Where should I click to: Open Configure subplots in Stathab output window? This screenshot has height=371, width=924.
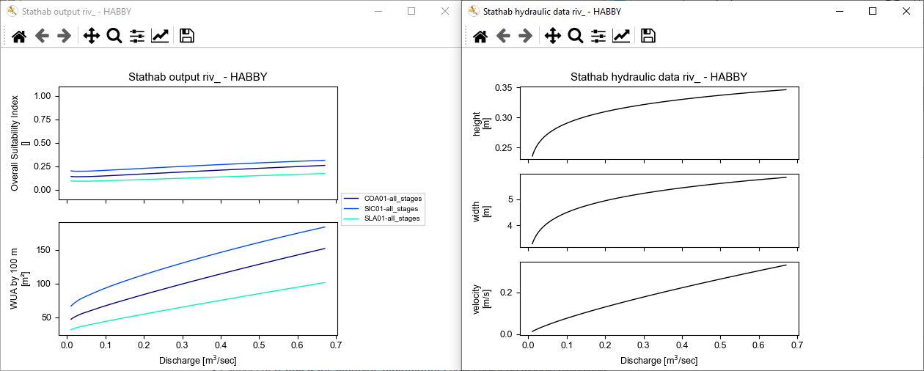coord(137,36)
